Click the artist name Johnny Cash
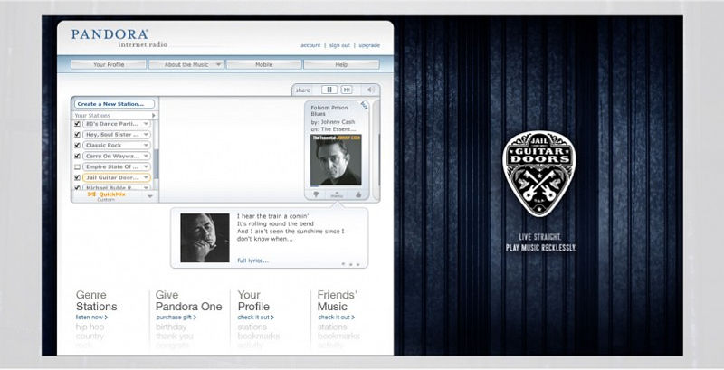The image size is (724, 370). point(338,122)
